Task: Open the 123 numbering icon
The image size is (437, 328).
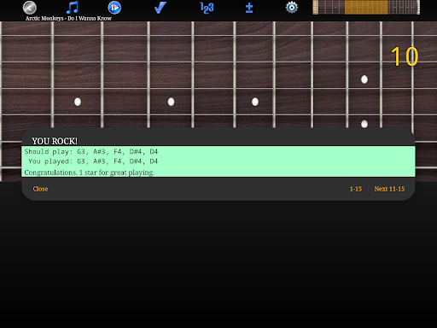Action: pyautogui.click(x=207, y=8)
